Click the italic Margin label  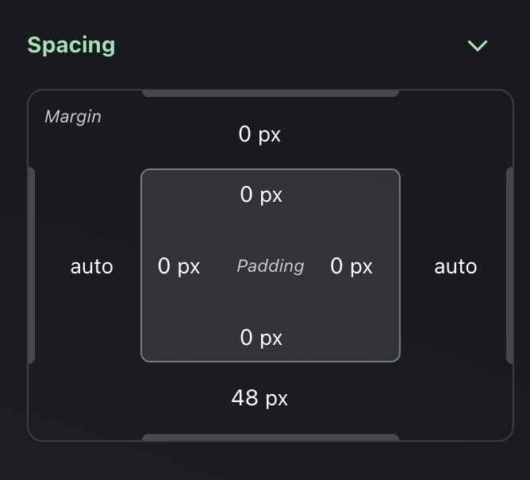point(73,117)
